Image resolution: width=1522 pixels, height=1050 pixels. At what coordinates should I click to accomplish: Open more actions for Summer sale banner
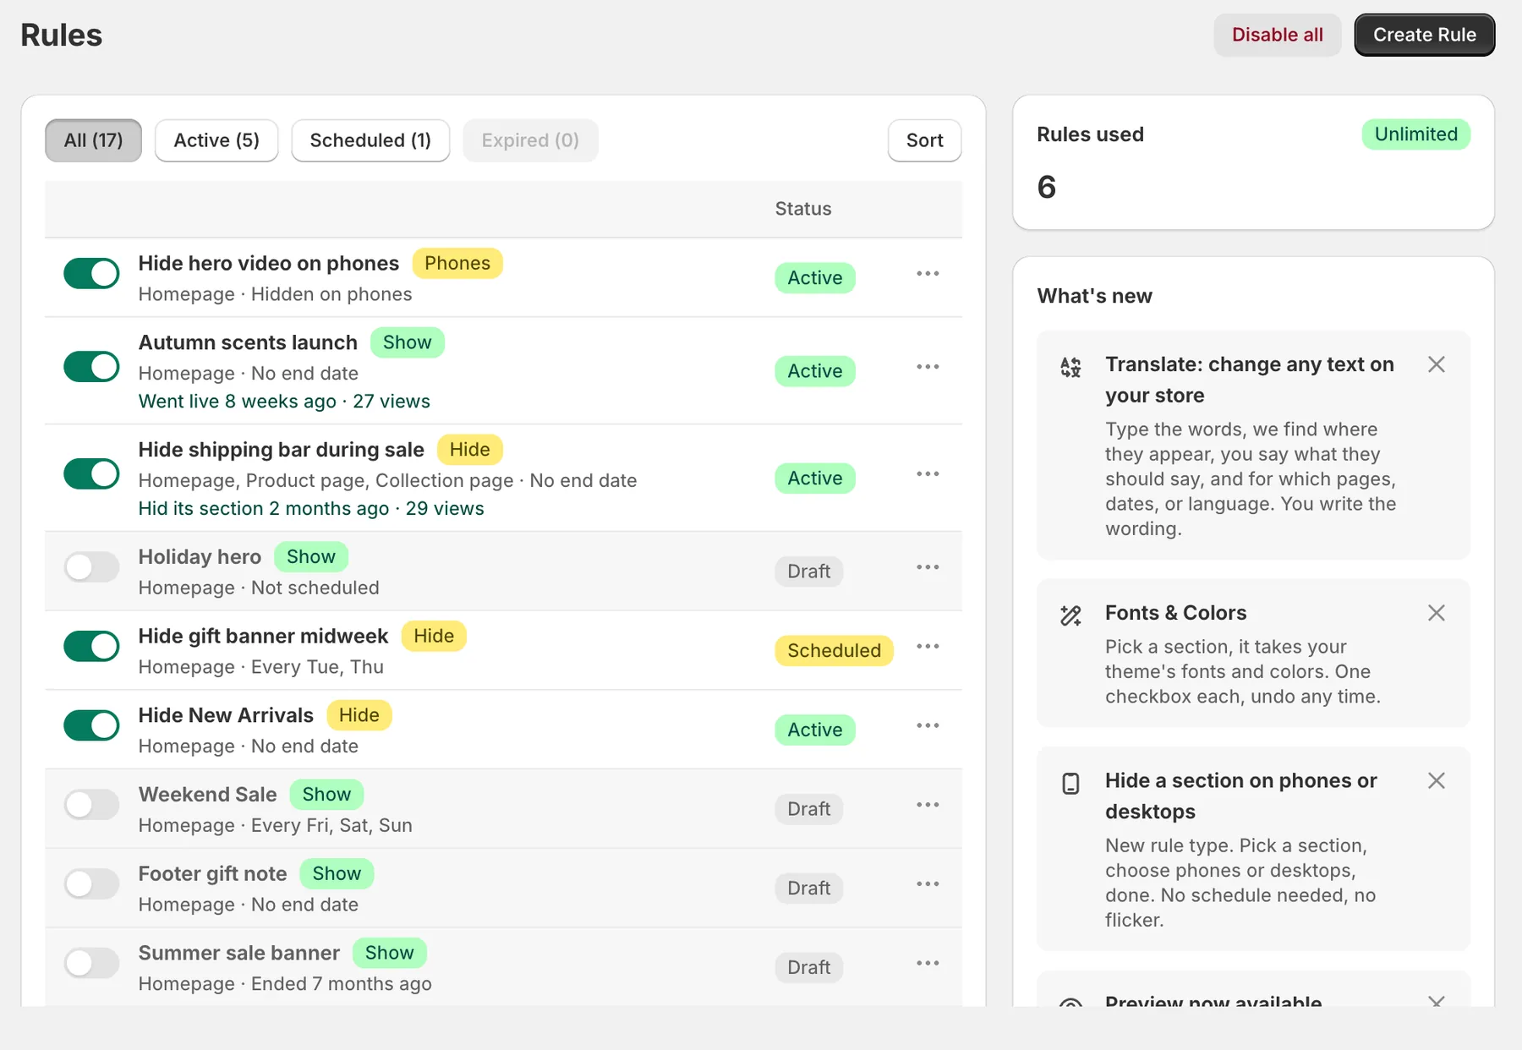(928, 964)
